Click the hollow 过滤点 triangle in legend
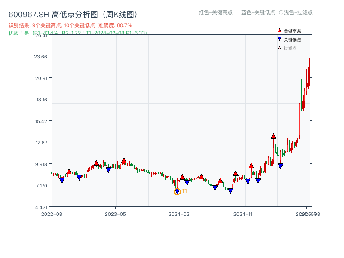The width and height of the screenshot is (344, 258). [279, 48]
